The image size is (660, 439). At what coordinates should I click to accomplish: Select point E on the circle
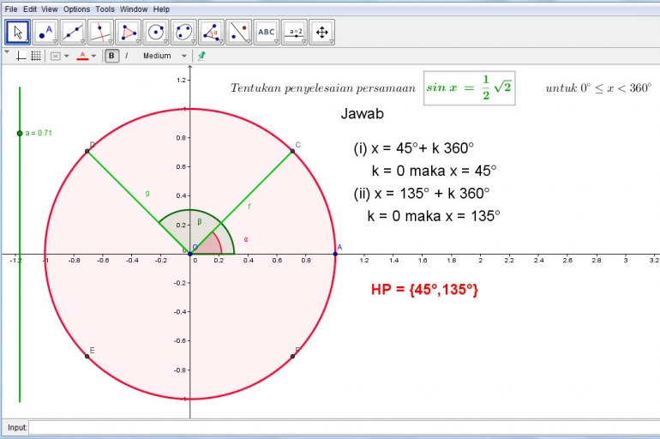(87, 357)
